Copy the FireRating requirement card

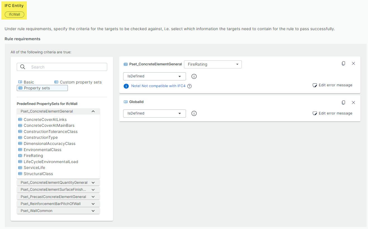coord(343,63)
